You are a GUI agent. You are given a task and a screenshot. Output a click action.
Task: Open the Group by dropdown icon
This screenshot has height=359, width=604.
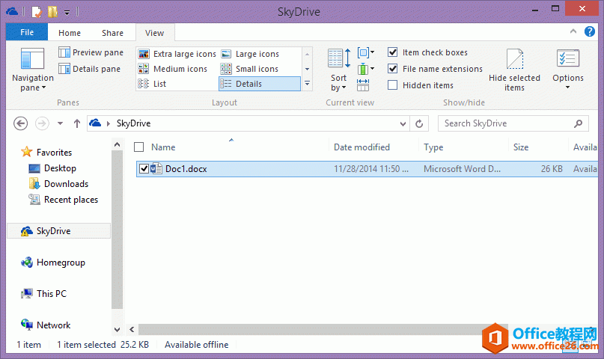click(x=365, y=52)
